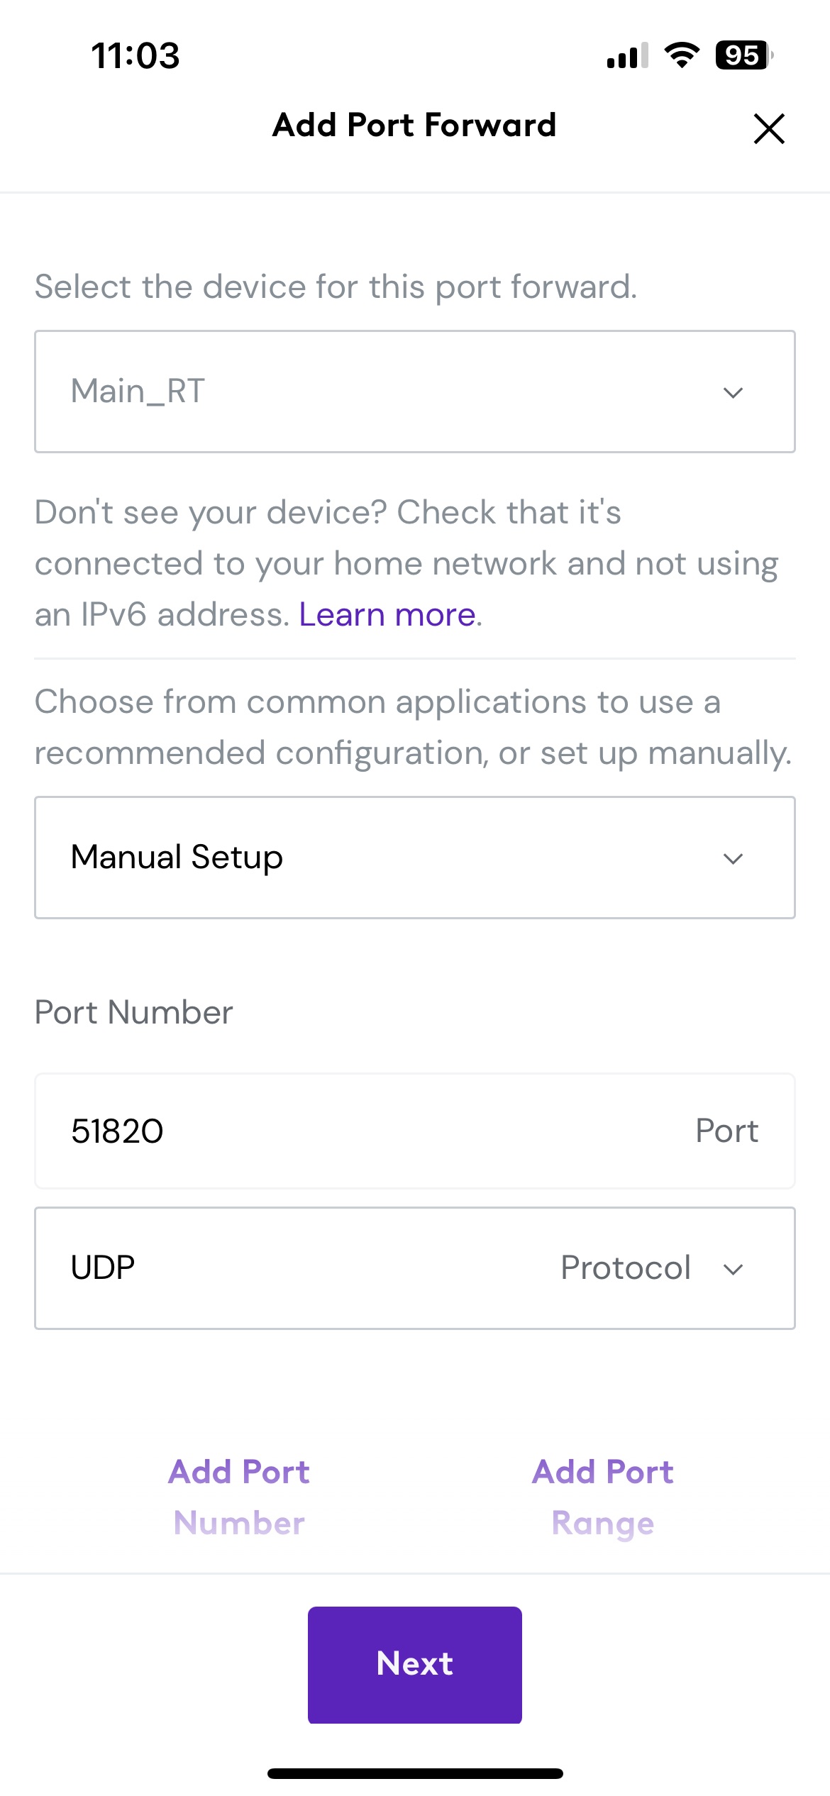Tap the device dropdown chevron
830x1796 pixels.
(x=734, y=392)
